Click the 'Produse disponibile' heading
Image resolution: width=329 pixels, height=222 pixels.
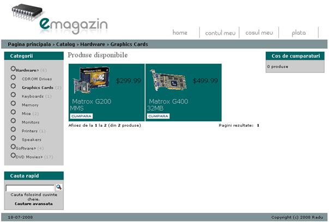(x=98, y=55)
